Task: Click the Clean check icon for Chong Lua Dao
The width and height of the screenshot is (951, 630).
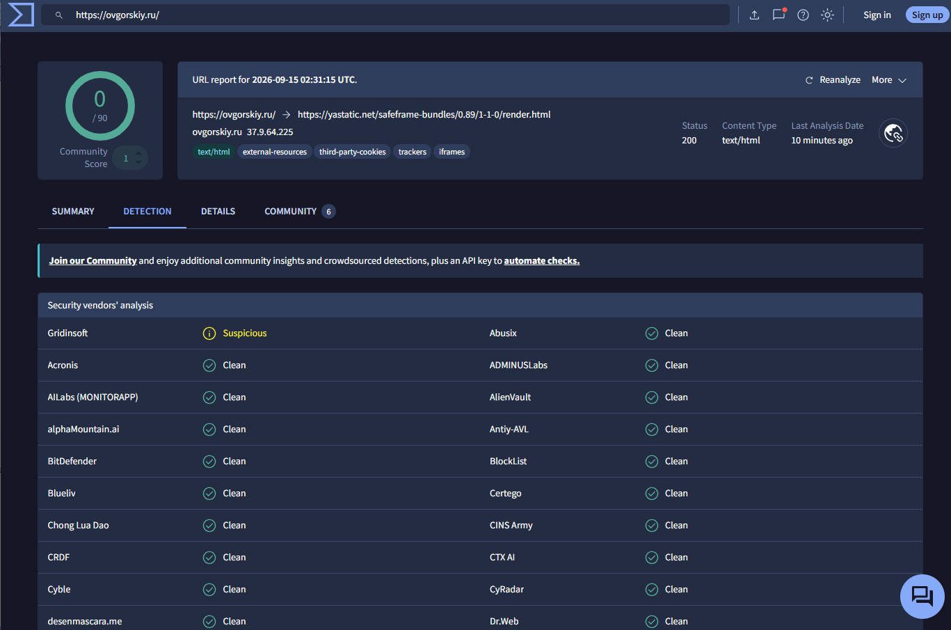Action: pos(209,526)
